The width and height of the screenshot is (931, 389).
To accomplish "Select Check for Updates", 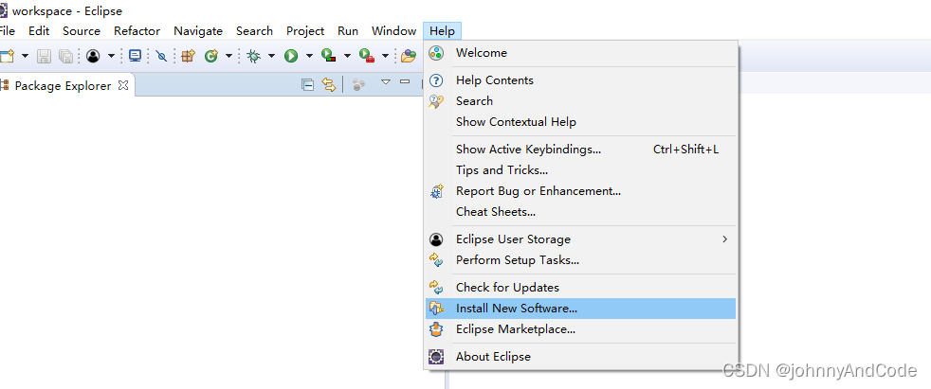I will click(580, 287).
